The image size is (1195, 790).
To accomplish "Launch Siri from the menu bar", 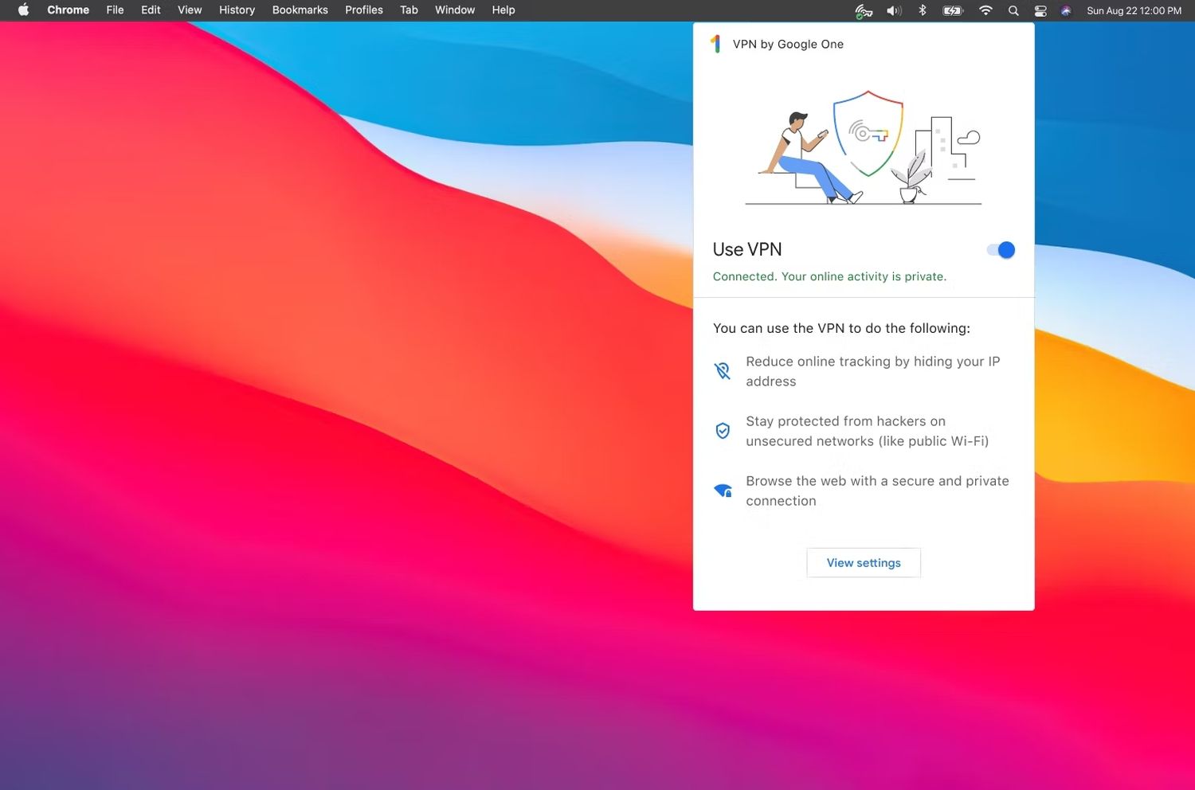I will point(1066,11).
